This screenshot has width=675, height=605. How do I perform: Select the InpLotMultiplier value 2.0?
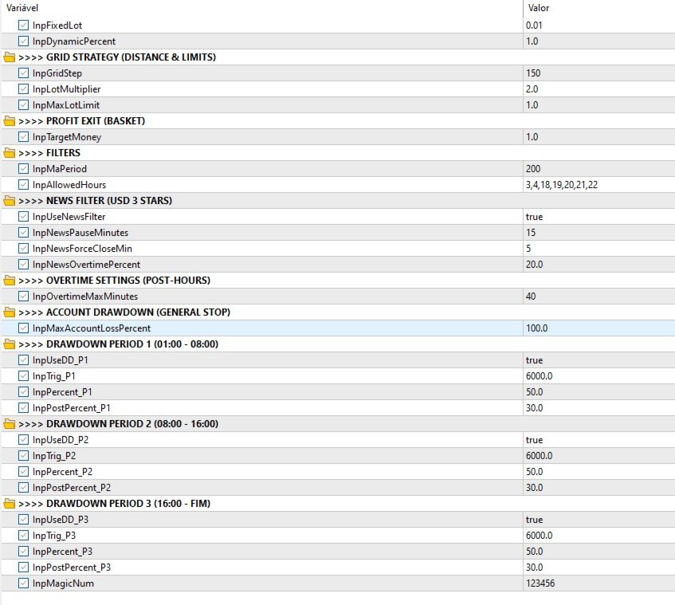tap(532, 89)
